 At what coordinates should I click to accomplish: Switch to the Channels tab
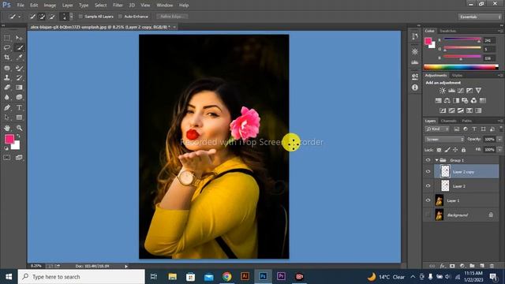click(x=449, y=121)
